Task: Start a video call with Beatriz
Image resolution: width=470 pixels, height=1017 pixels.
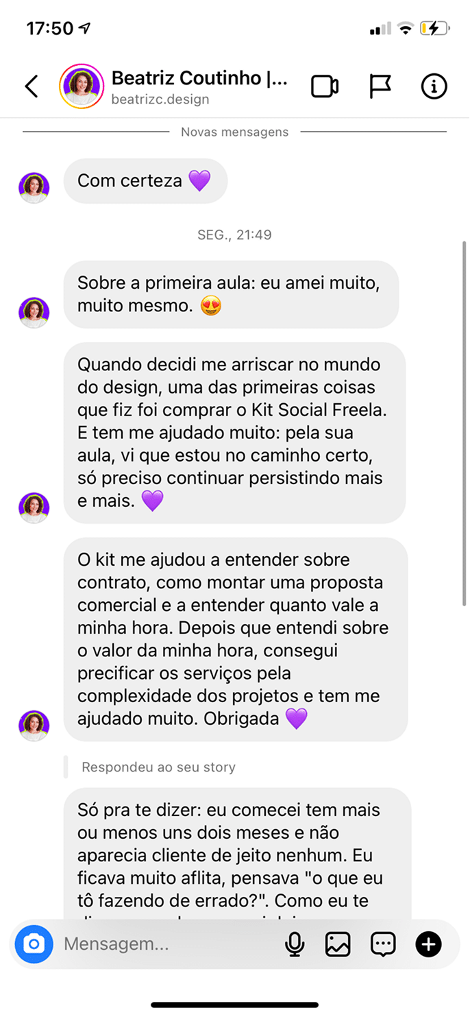Action: pyautogui.click(x=325, y=86)
